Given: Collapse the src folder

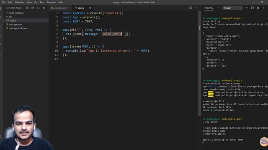Looking at the screenshot, I should (10, 17).
